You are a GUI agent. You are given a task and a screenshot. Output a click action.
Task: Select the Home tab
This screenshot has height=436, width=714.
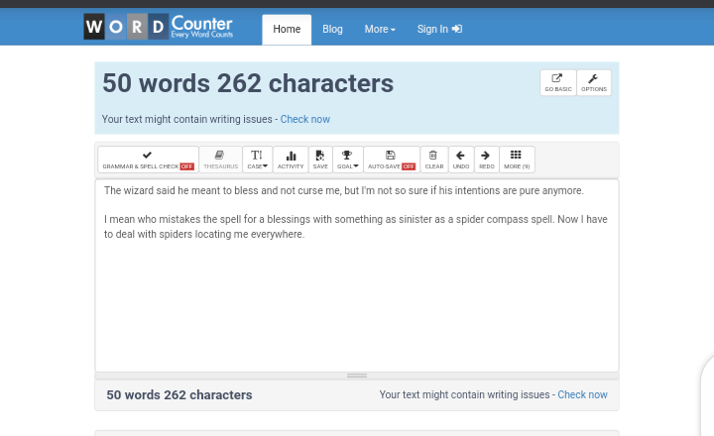(x=287, y=29)
